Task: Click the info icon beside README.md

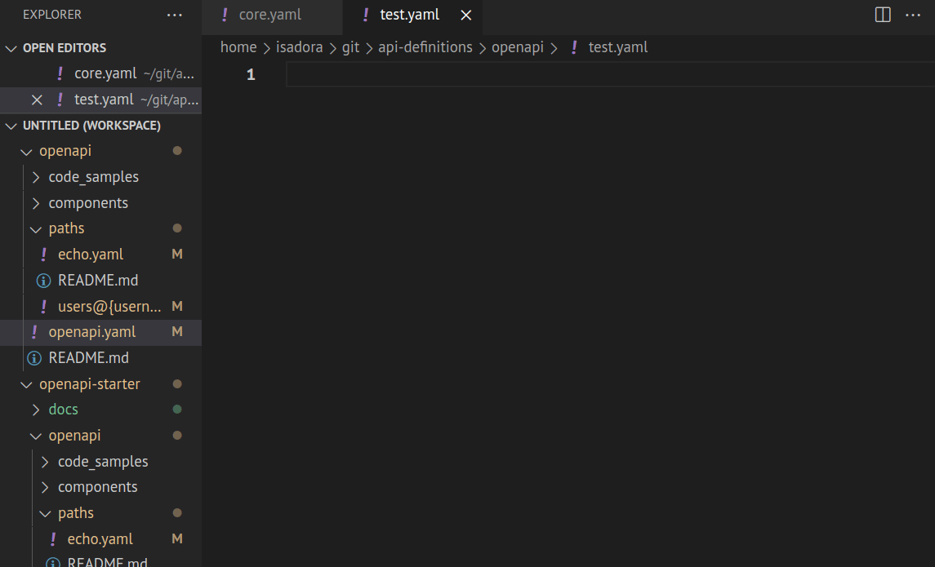Action: [x=42, y=280]
